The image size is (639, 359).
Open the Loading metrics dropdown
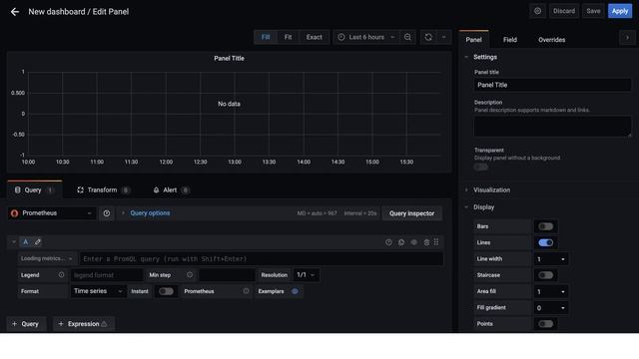[x=47, y=258]
